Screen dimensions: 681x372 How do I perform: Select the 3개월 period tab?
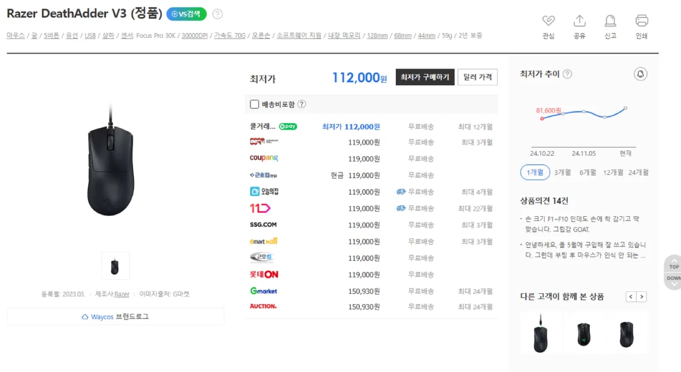coord(562,172)
